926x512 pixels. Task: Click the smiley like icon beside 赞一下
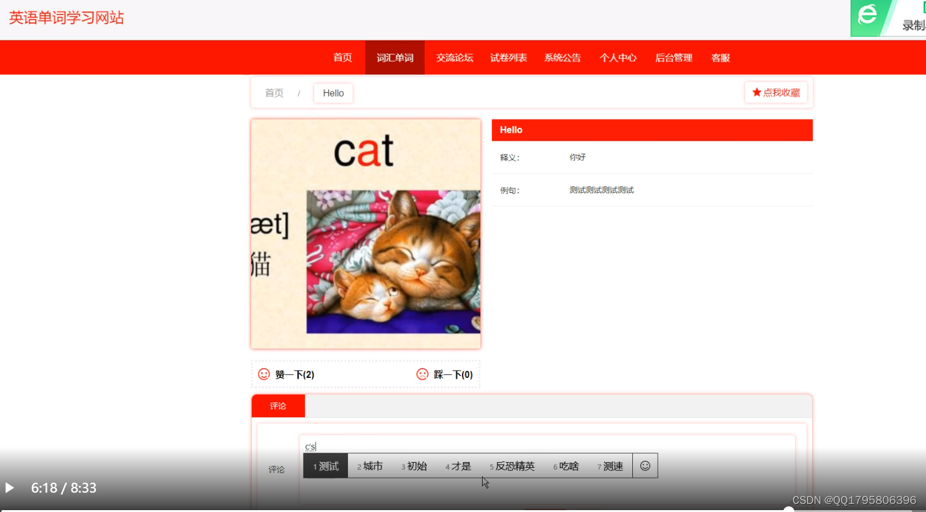[x=264, y=374]
